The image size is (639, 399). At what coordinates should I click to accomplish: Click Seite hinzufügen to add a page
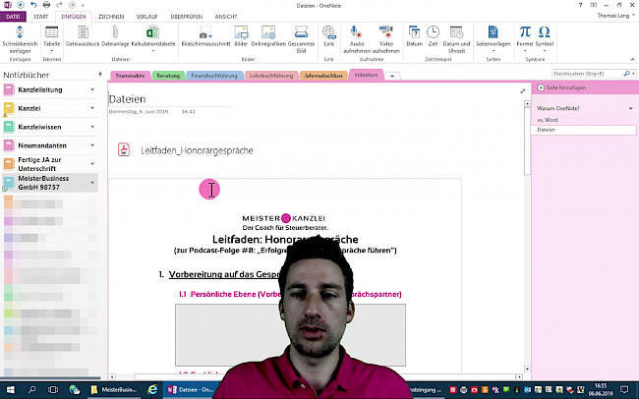[x=561, y=89]
